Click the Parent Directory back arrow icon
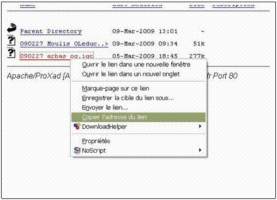 tap(11, 28)
